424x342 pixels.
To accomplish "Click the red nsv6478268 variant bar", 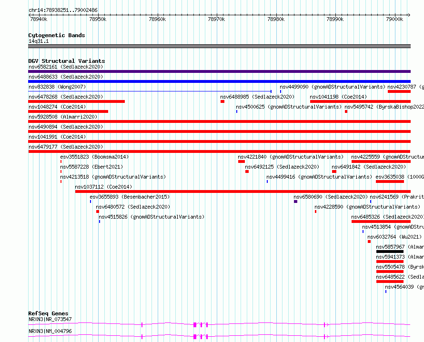I will click(x=77, y=101).
